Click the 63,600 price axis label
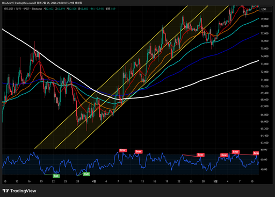Image resolution: width=275 pixels, height=197 pixels. (x=264, y=143)
